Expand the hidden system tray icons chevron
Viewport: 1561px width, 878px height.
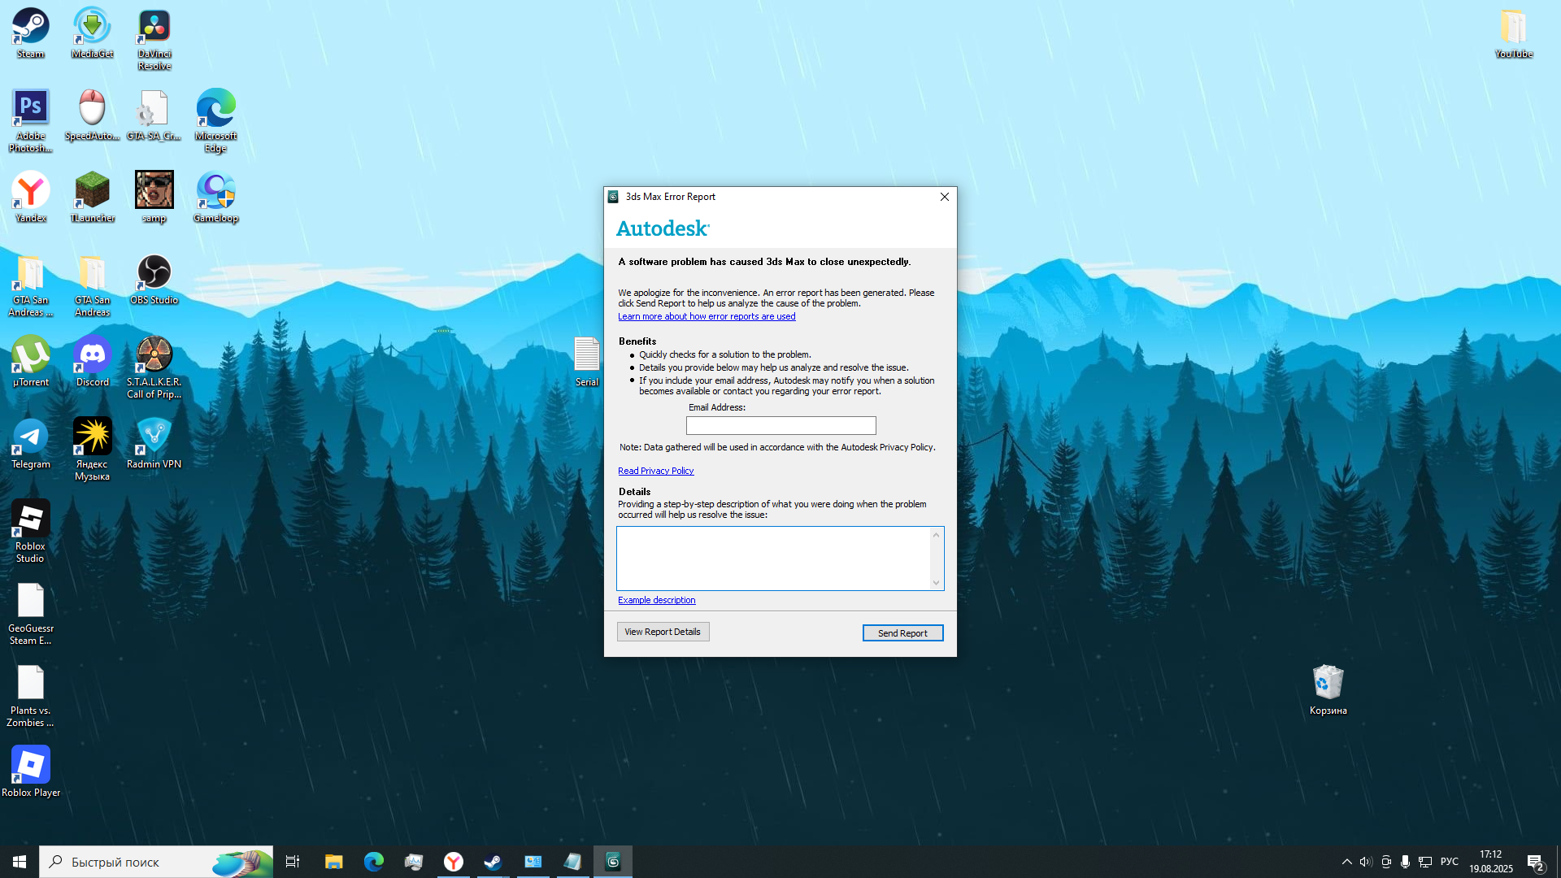(1346, 862)
